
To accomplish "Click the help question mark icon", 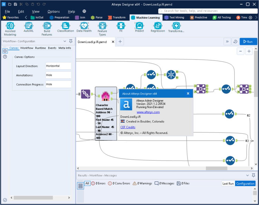I will pos(5,57).
